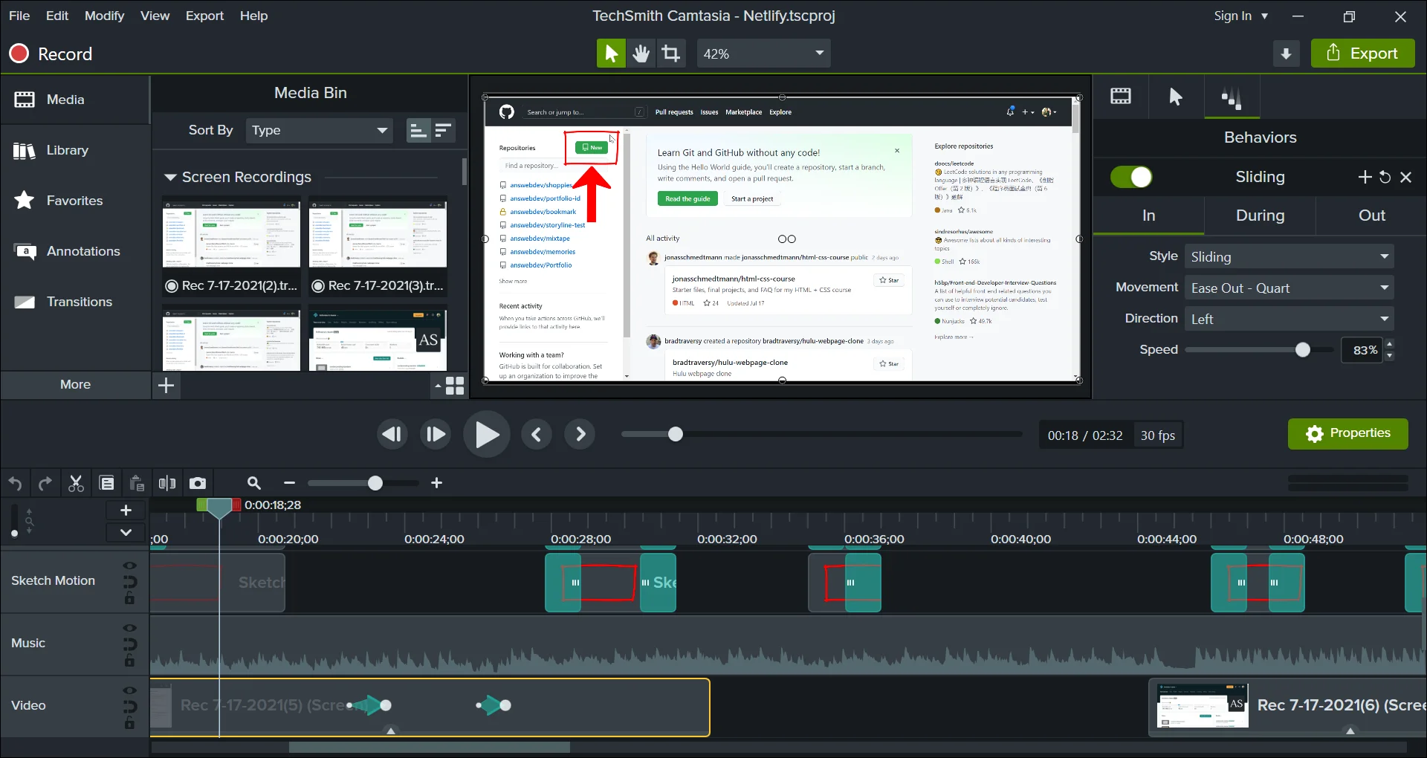The image size is (1427, 758).
Task: Take a snapshot with the camera icon
Action: click(x=198, y=483)
